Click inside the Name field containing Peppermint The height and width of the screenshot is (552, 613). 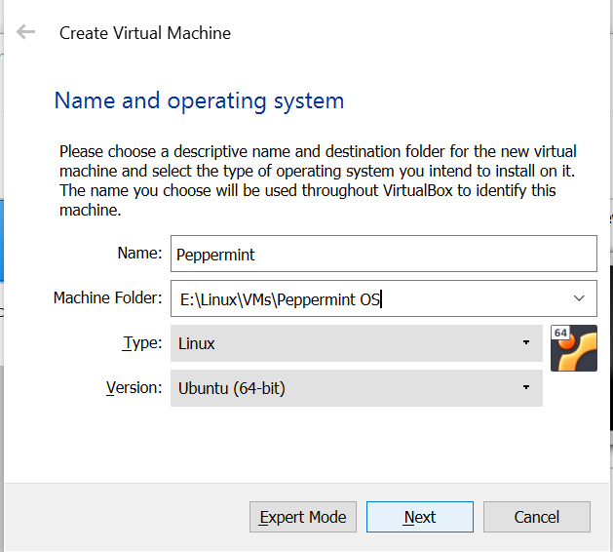tap(382, 254)
